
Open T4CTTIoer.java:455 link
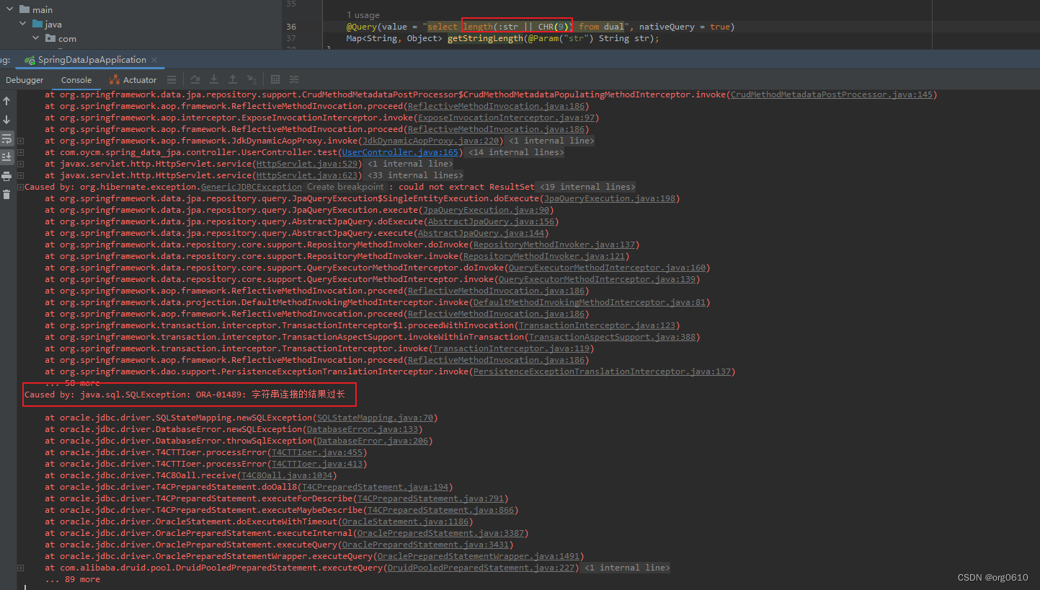pos(316,452)
